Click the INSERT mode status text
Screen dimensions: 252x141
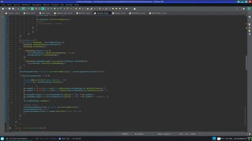pos(125,134)
